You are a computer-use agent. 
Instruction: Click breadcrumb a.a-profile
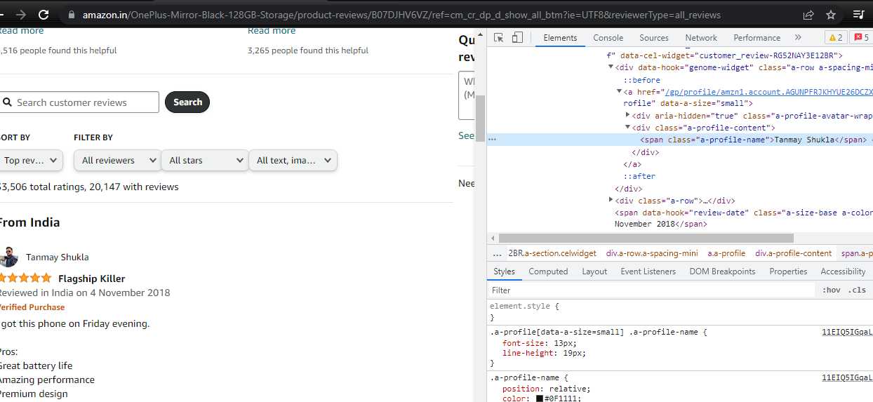point(726,253)
